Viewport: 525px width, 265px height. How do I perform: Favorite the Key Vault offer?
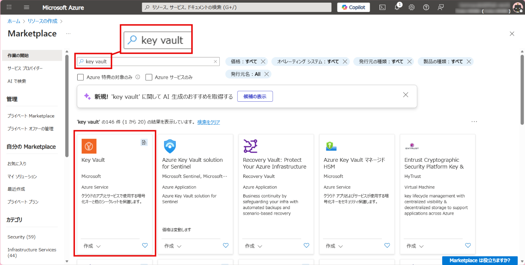(145, 245)
